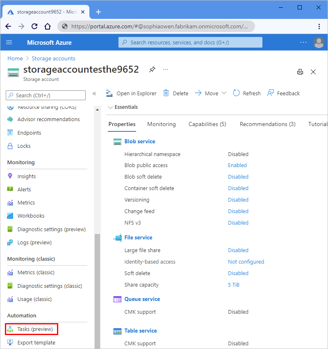Pin the storage account to dashboard
Viewport: 328px width, 349px height.
[152, 69]
